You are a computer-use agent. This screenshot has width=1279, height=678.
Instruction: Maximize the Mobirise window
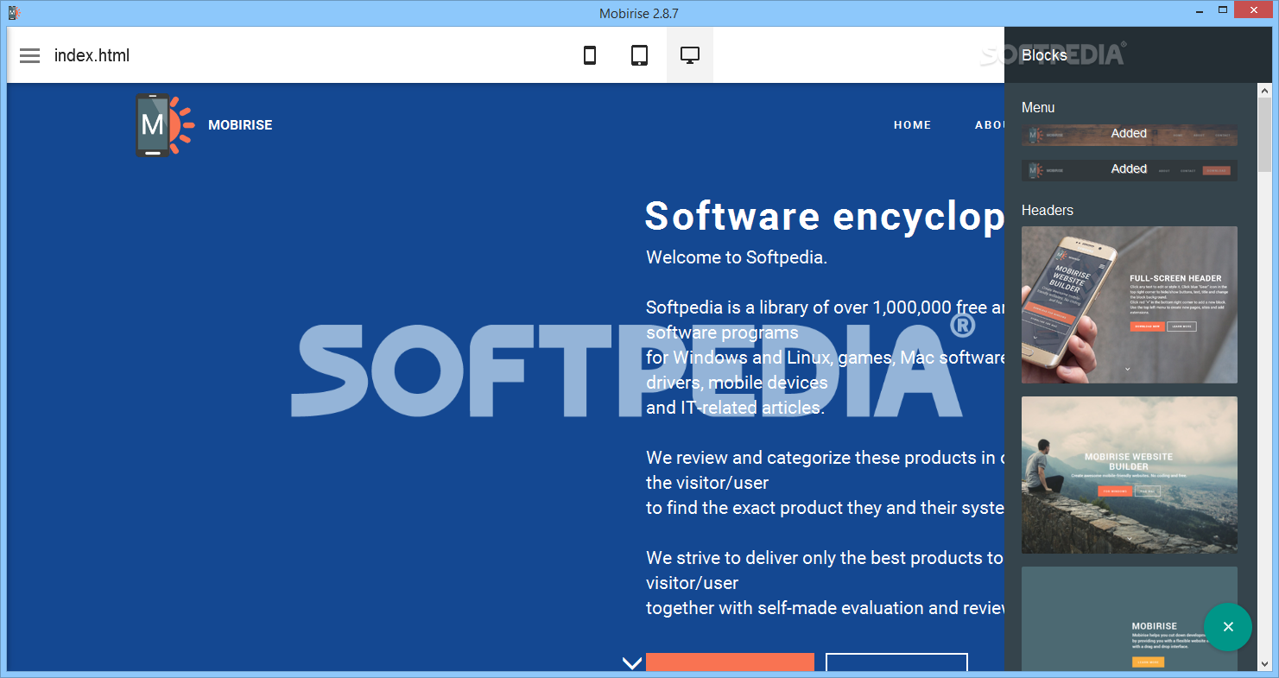point(1224,10)
